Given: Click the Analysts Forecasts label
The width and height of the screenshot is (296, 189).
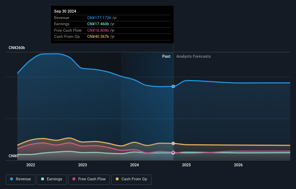Looking at the screenshot, I should point(194,57).
